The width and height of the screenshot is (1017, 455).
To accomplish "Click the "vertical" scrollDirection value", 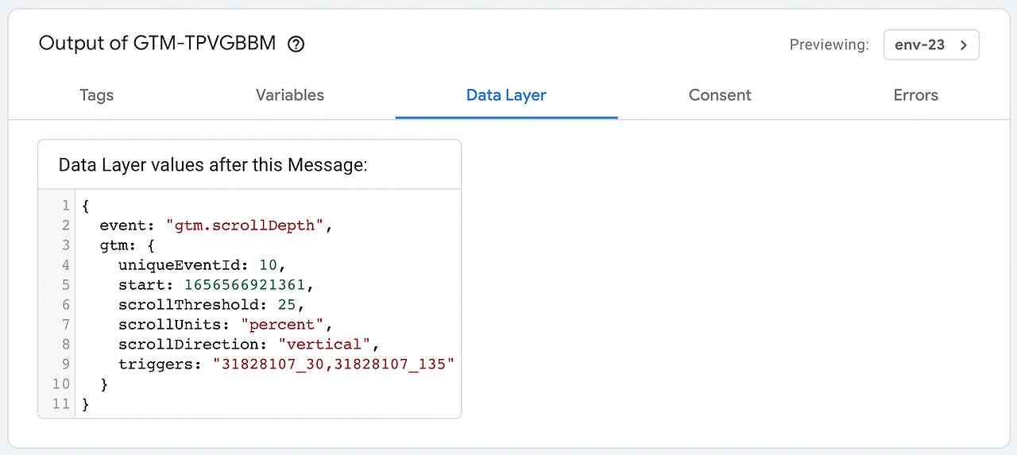I will [324, 345].
